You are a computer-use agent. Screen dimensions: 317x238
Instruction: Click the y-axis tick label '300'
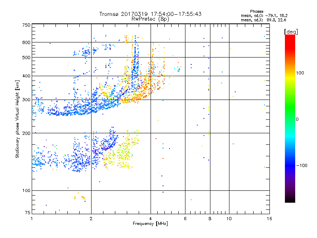[x=27, y=100]
